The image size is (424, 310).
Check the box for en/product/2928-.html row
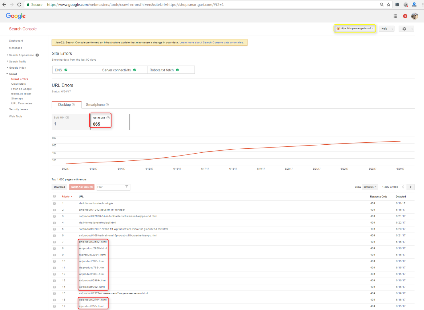coord(54,249)
